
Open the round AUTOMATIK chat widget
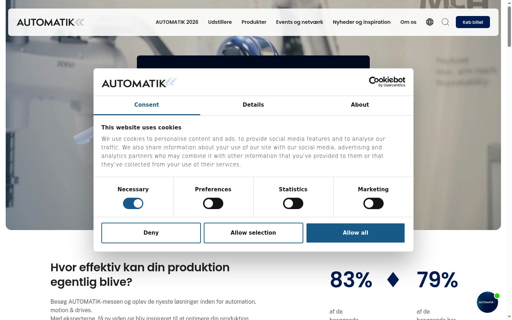[x=487, y=302]
